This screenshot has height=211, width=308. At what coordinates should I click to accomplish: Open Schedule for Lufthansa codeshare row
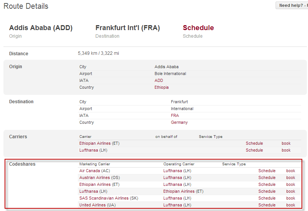[267, 191]
